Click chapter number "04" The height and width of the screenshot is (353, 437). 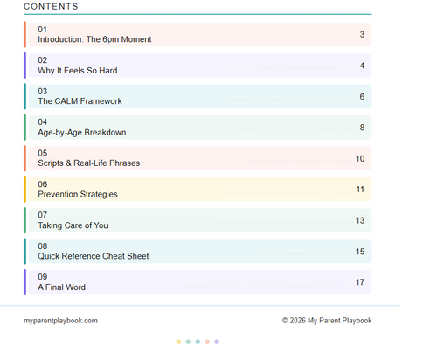coord(42,122)
